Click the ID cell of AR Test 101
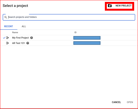The image size is (138, 109). (87, 43)
